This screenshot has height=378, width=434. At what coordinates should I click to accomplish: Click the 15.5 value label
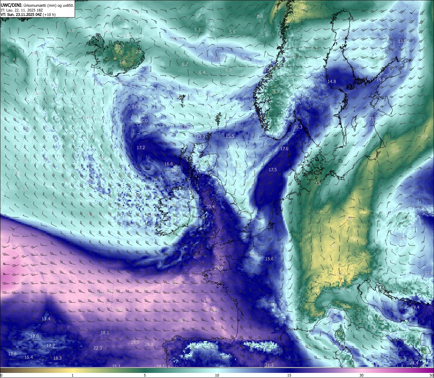[x=230, y=136]
